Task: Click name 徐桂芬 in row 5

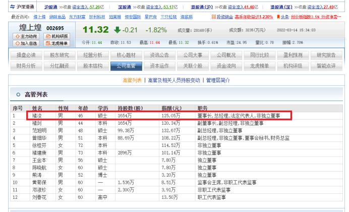Action: [39, 145]
